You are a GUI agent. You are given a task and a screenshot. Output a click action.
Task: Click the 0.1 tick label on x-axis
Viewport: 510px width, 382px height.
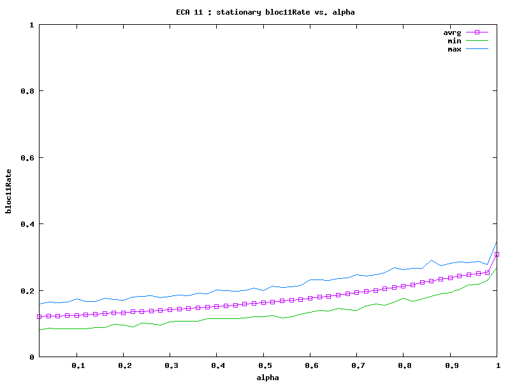point(77,366)
